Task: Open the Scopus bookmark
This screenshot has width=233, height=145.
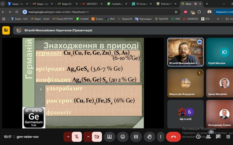Action: (x=97, y=19)
